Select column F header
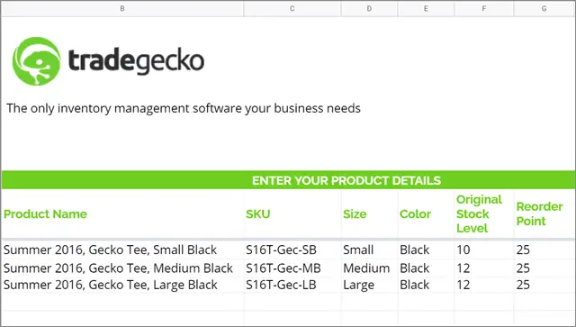The width and height of the screenshot is (576, 327). 484,8
